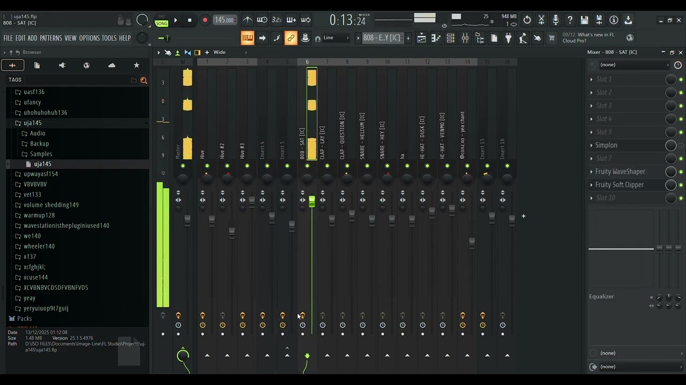Screen dimensions: 686x385
Task: Toggle the multilink to controllers icon
Action: (291, 38)
